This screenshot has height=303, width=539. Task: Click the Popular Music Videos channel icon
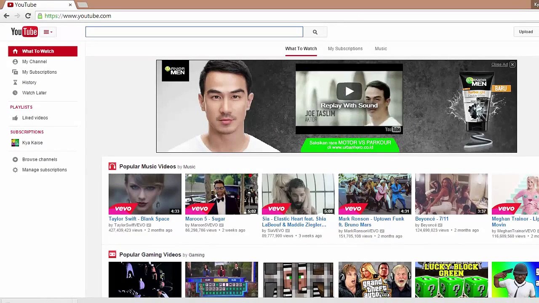[x=112, y=166]
